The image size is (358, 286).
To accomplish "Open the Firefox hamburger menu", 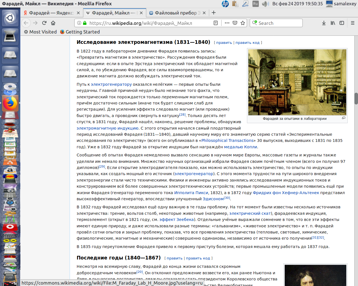I will [352, 23].
